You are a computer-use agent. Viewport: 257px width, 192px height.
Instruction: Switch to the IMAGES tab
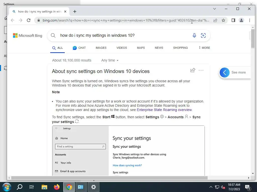pyautogui.click(x=101, y=48)
